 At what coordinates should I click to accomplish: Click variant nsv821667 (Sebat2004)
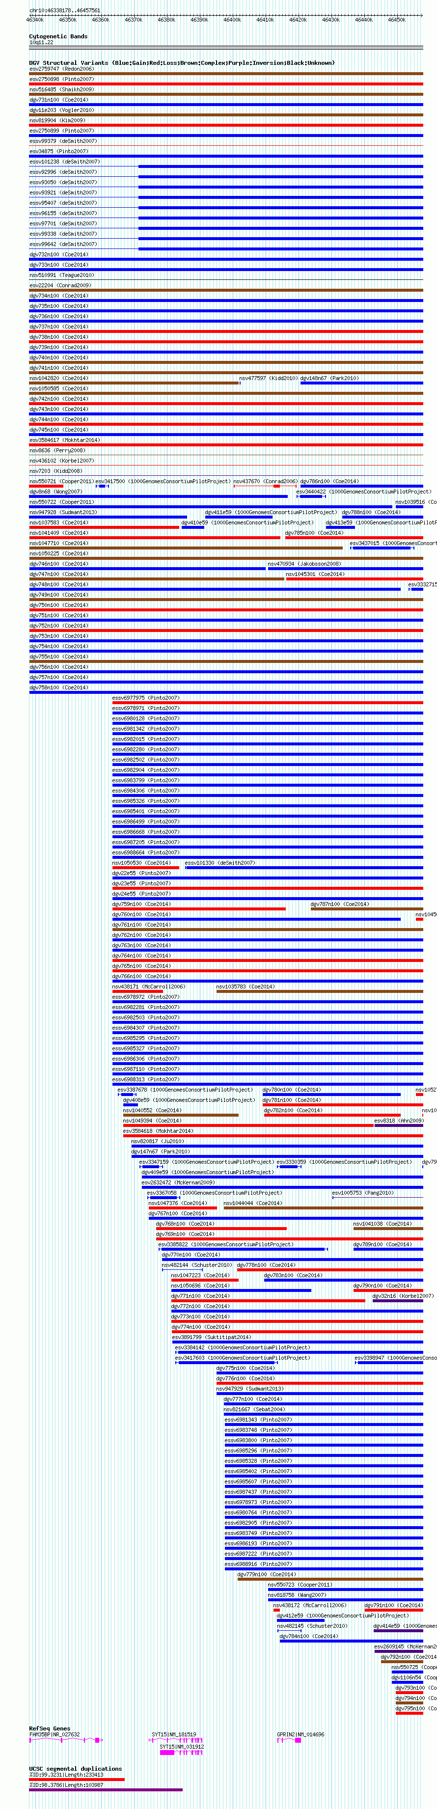[324, 1414]
